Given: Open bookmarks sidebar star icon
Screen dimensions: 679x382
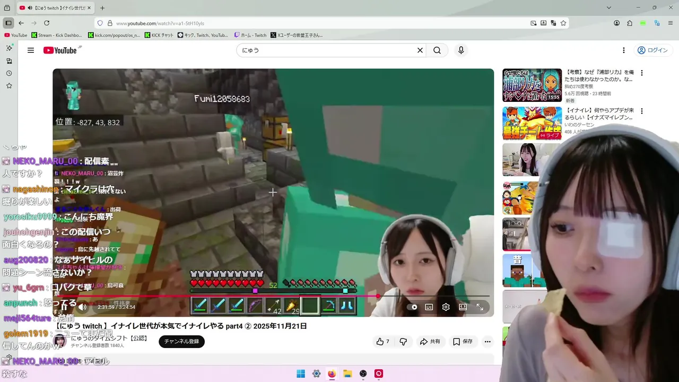Looking at the screenshot, I should [9, 85].
